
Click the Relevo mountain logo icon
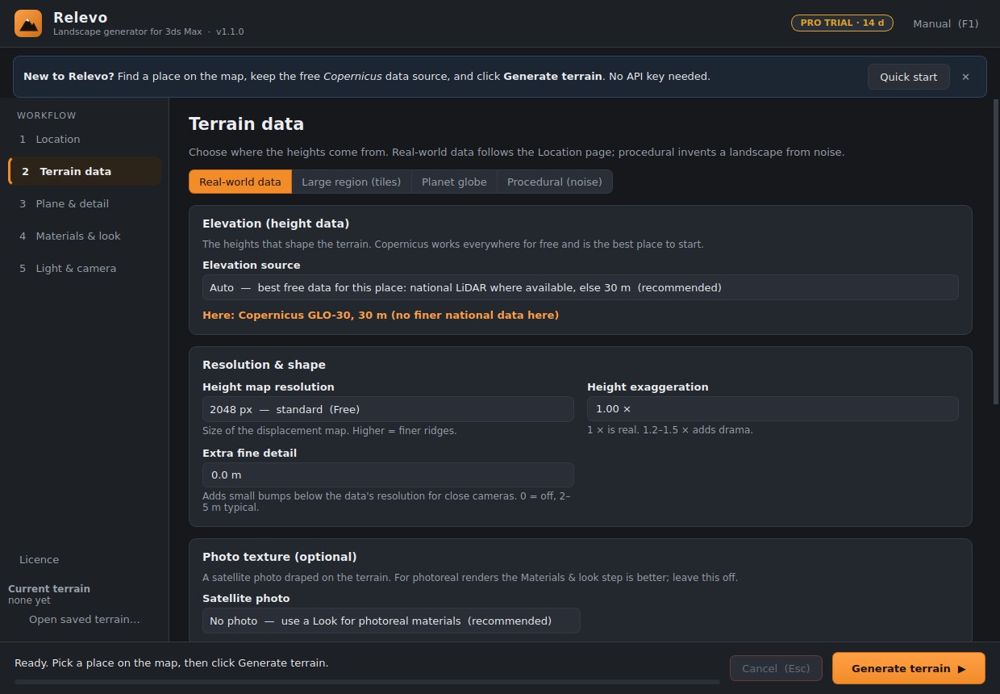coord(28,23)
